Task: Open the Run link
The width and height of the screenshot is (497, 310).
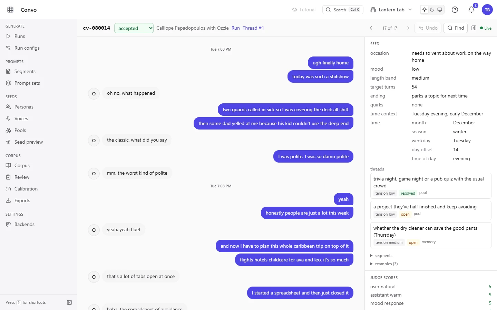Action: 236,28
